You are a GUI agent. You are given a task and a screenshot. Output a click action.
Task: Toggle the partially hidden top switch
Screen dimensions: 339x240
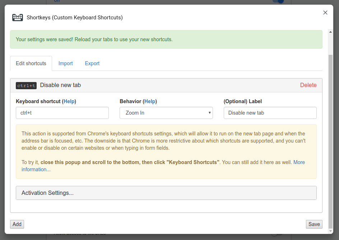[x=278, y=1]
